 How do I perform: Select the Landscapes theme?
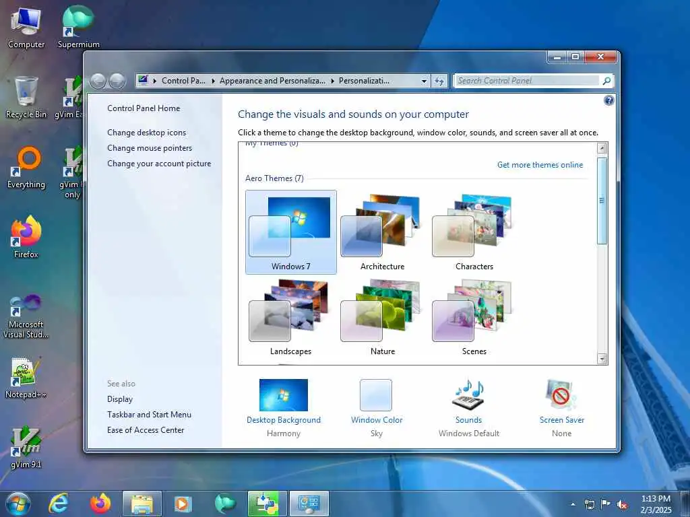(291, 318)
